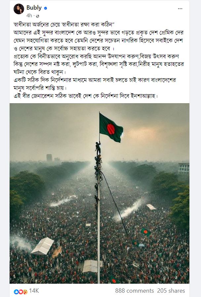View the 205 shares list

point(171,291)
